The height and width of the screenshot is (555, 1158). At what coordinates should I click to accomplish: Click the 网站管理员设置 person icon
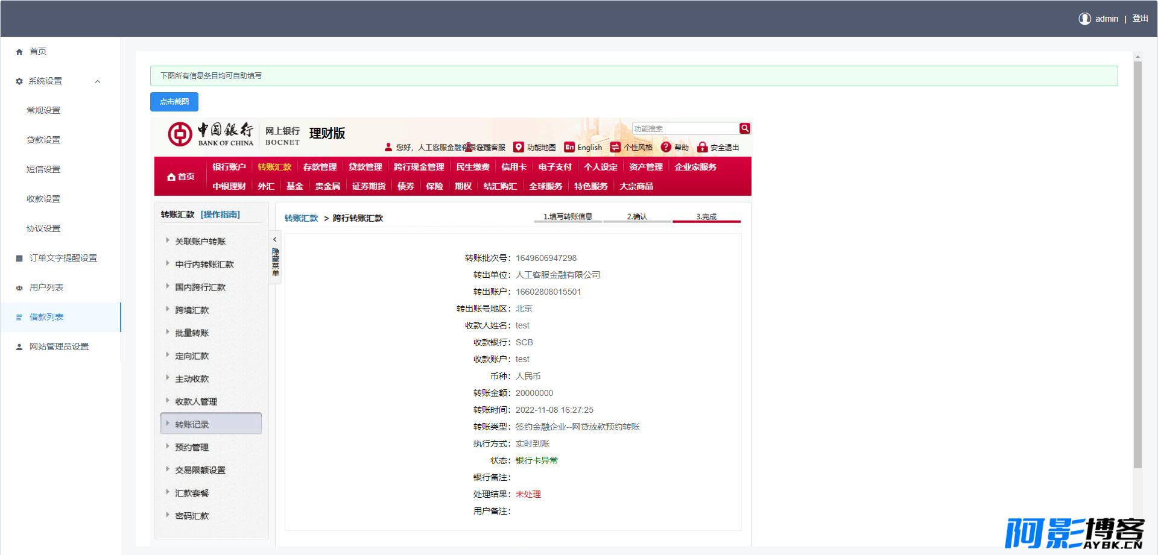point(19,347)
